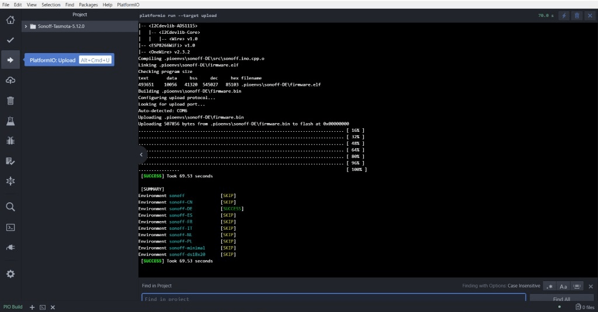Click the cloud upload icon in sidebar
The image size is (598, 312).
tap(10, 80)
